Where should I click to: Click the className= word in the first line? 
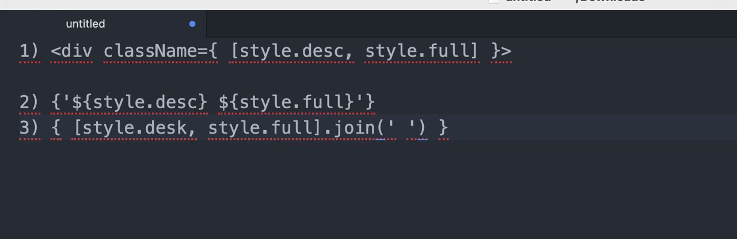tap(155, 51)
